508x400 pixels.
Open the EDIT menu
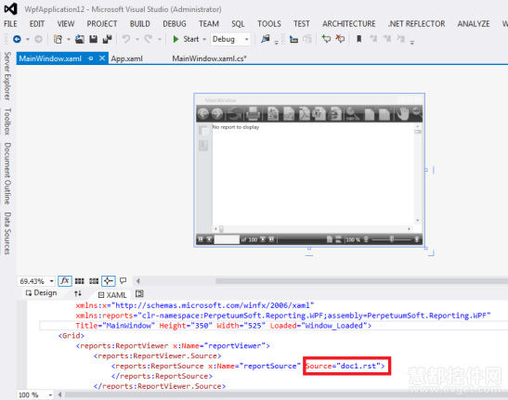[x=37, y=24]
